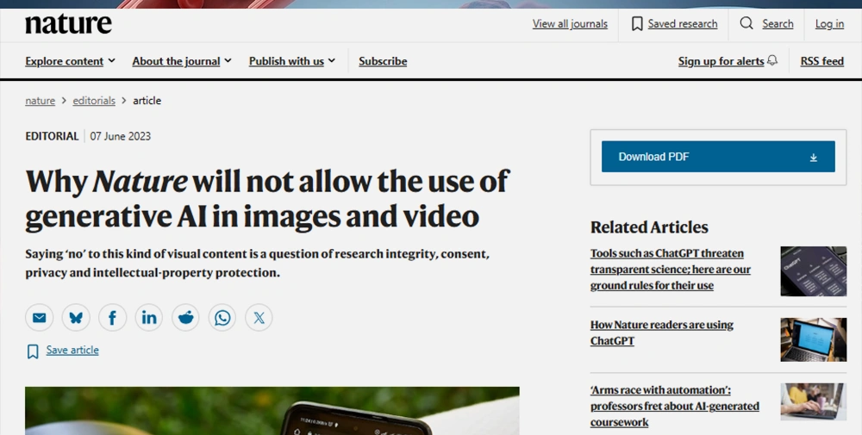Open the RSS feed link
Screen dimensions: 862x435
(x=821, y=61)
